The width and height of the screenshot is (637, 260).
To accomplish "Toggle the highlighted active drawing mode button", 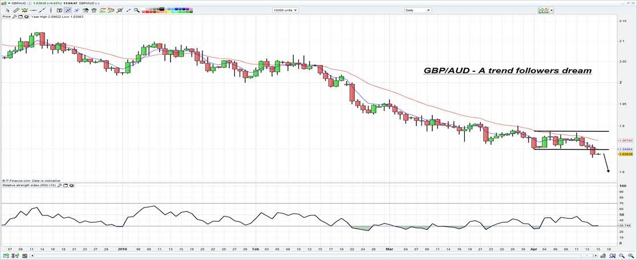I will point(68,10).
